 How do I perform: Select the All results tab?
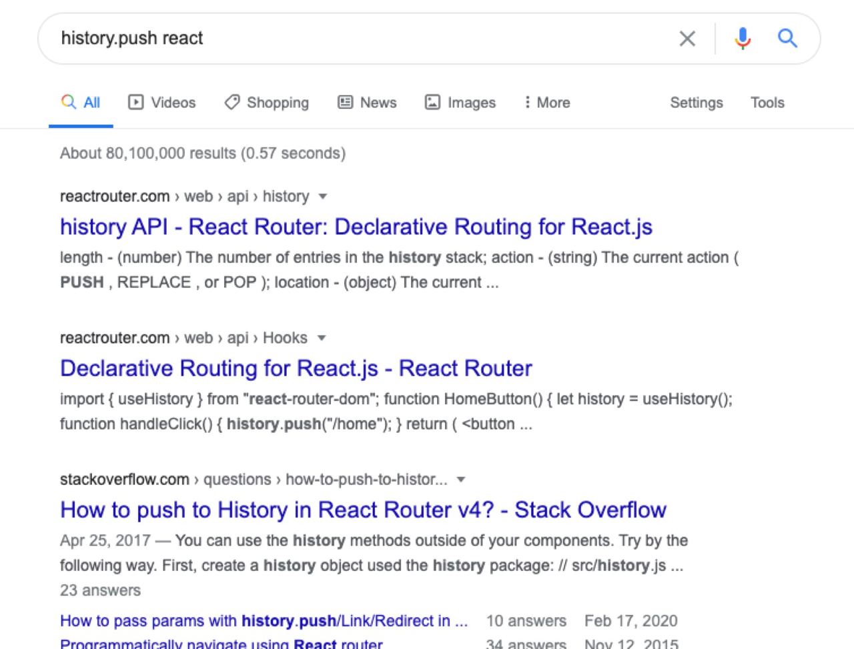coord(81,103)
